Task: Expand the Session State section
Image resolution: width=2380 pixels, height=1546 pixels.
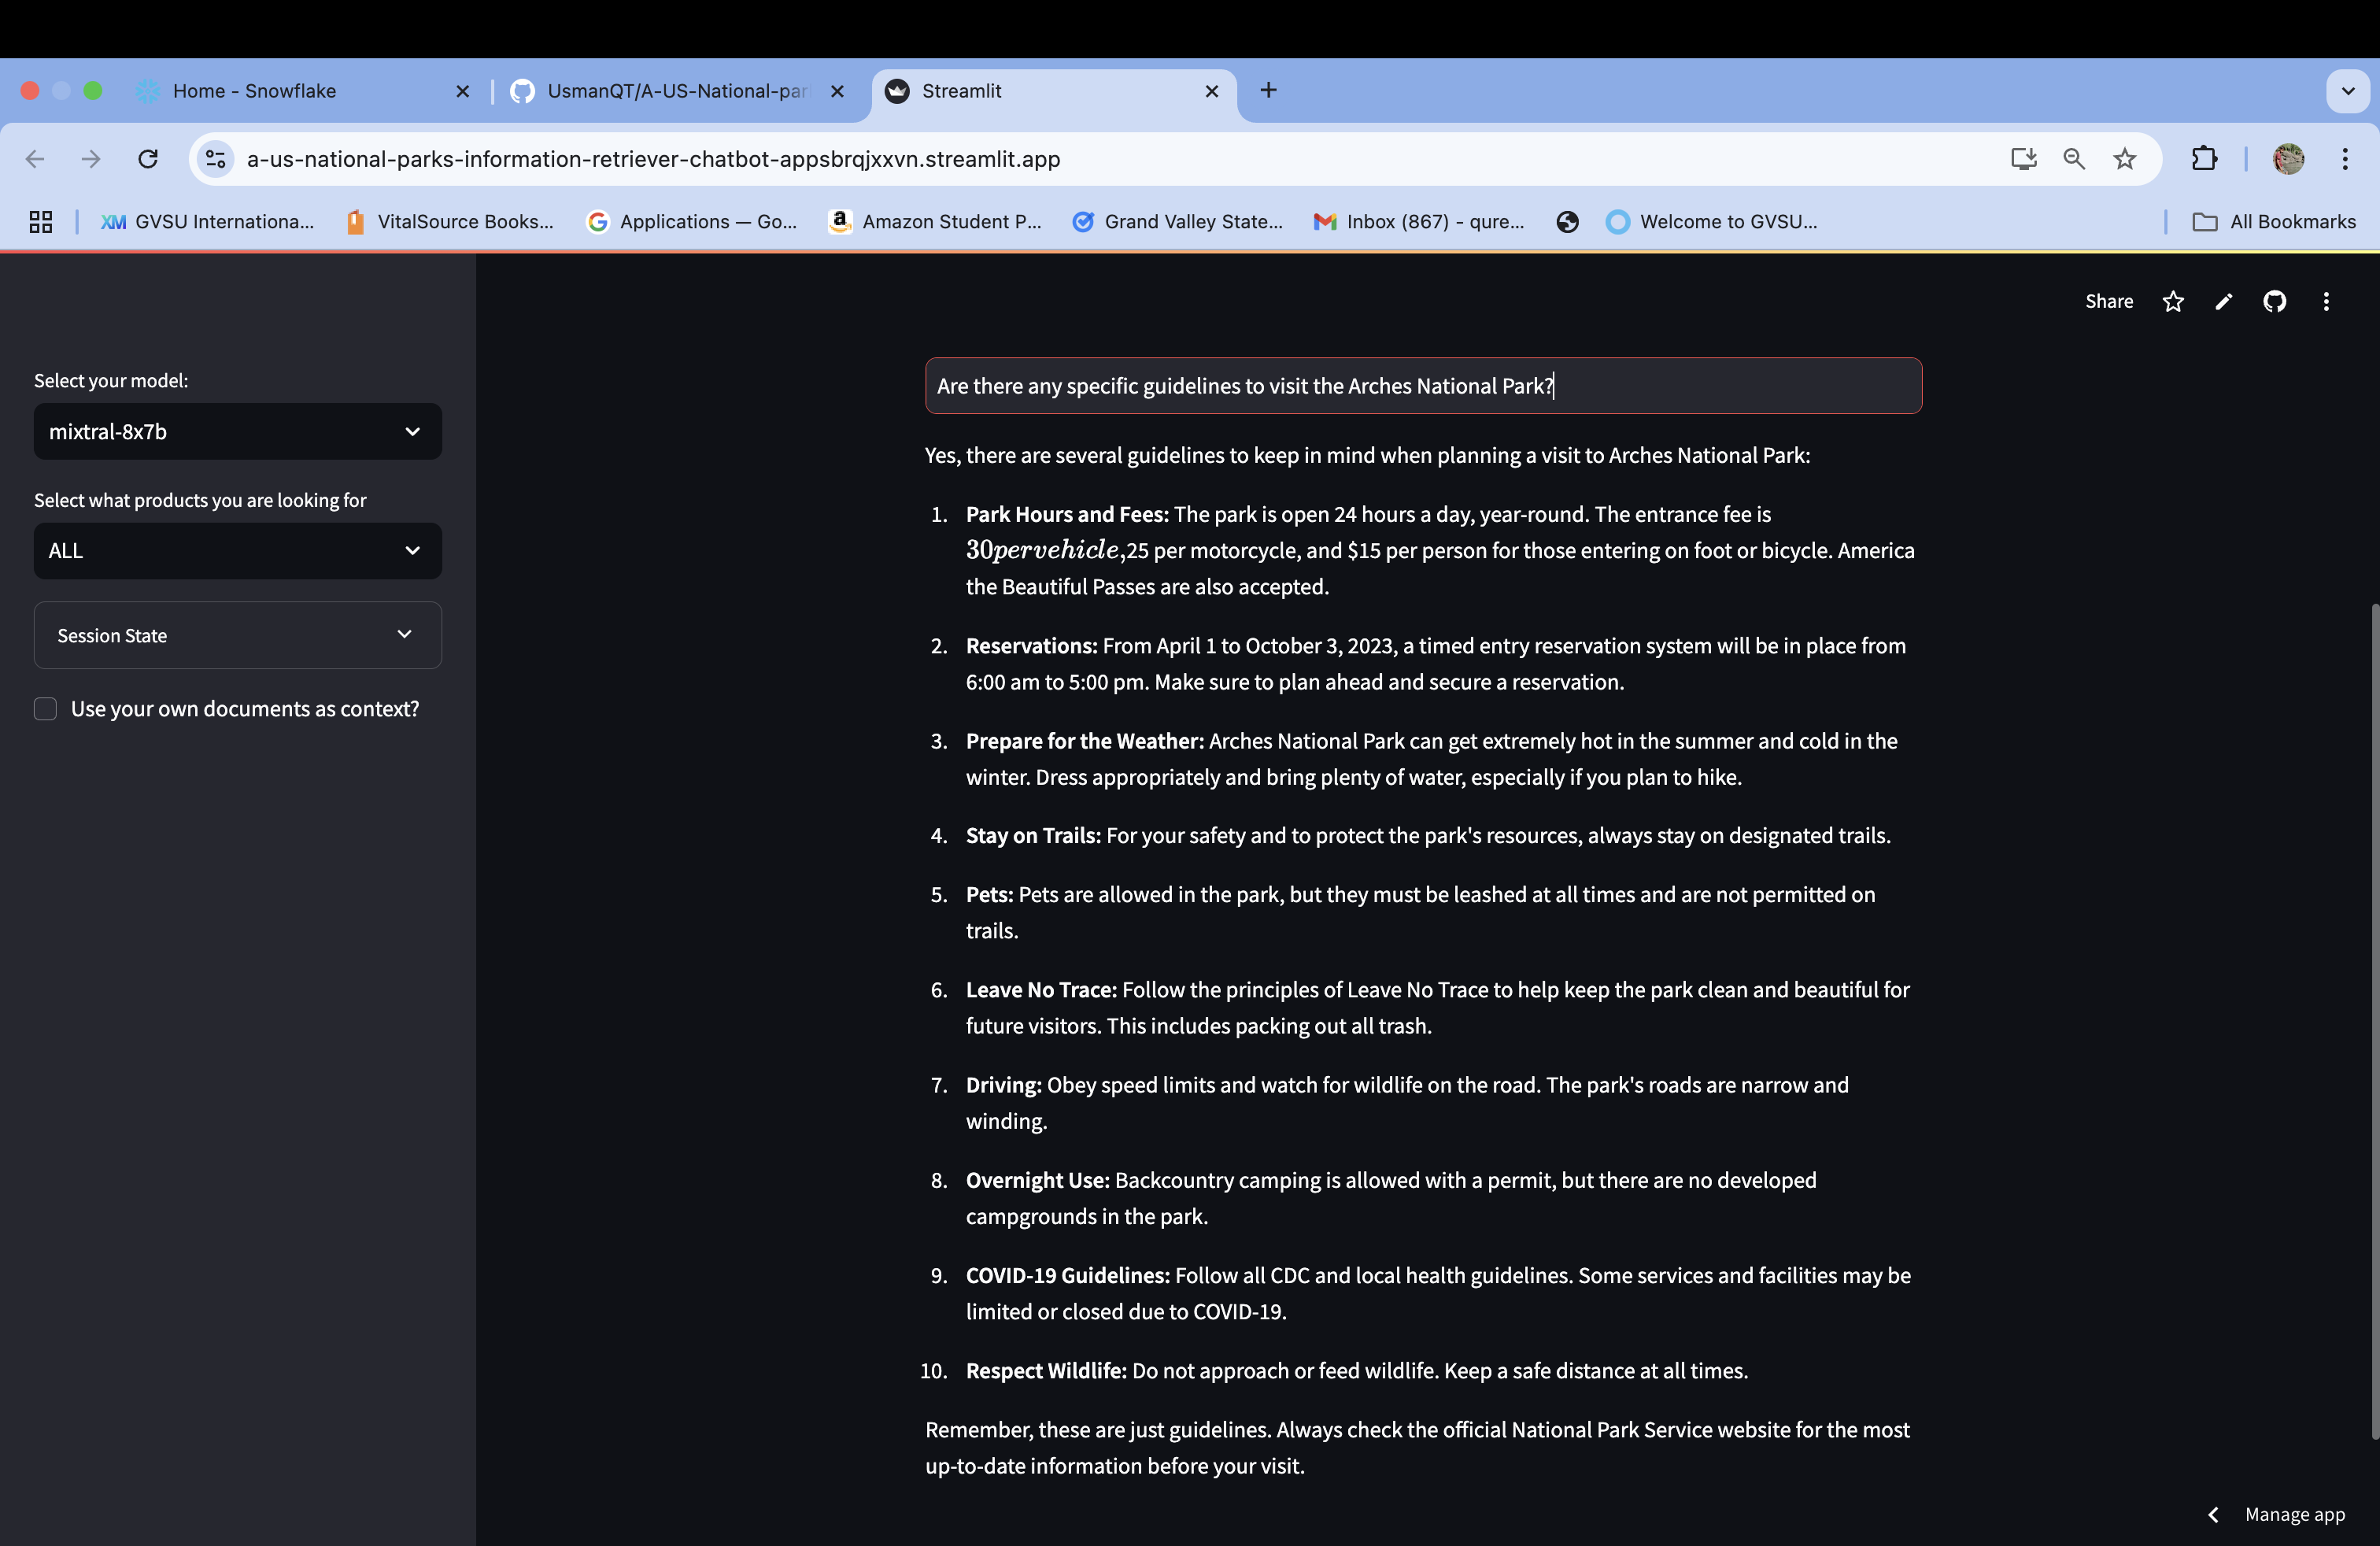Action: click(238, 635)
